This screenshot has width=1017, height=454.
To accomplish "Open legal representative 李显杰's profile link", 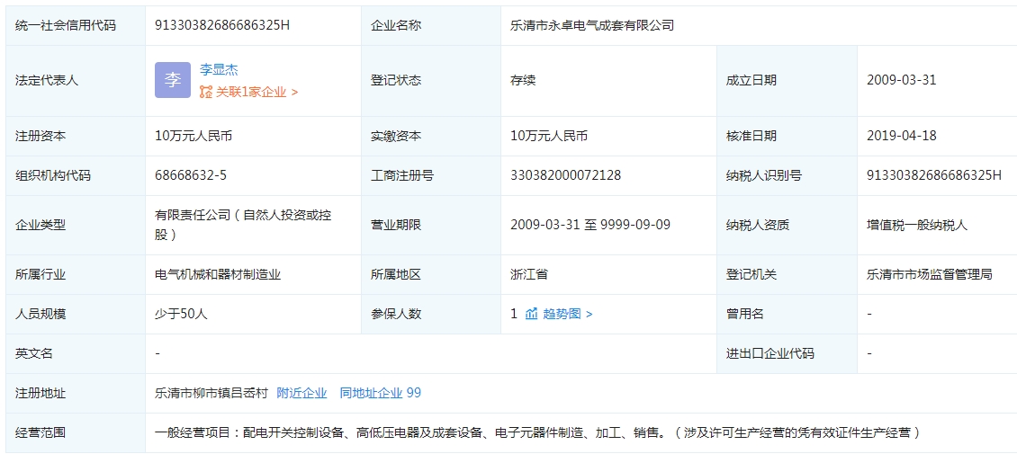I will pyautogui.click(x=219, y=69).
